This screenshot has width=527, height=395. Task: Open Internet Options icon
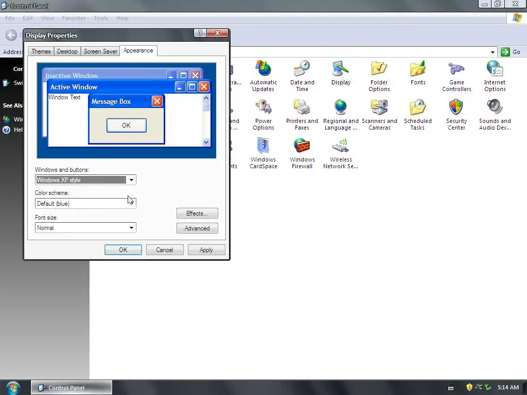pyautogui.click(x=495, y=76)
